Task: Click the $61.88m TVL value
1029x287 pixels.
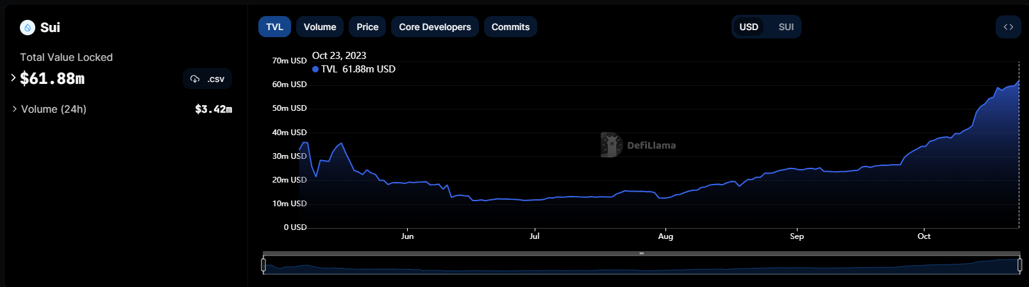Action: tap(53, 78)
